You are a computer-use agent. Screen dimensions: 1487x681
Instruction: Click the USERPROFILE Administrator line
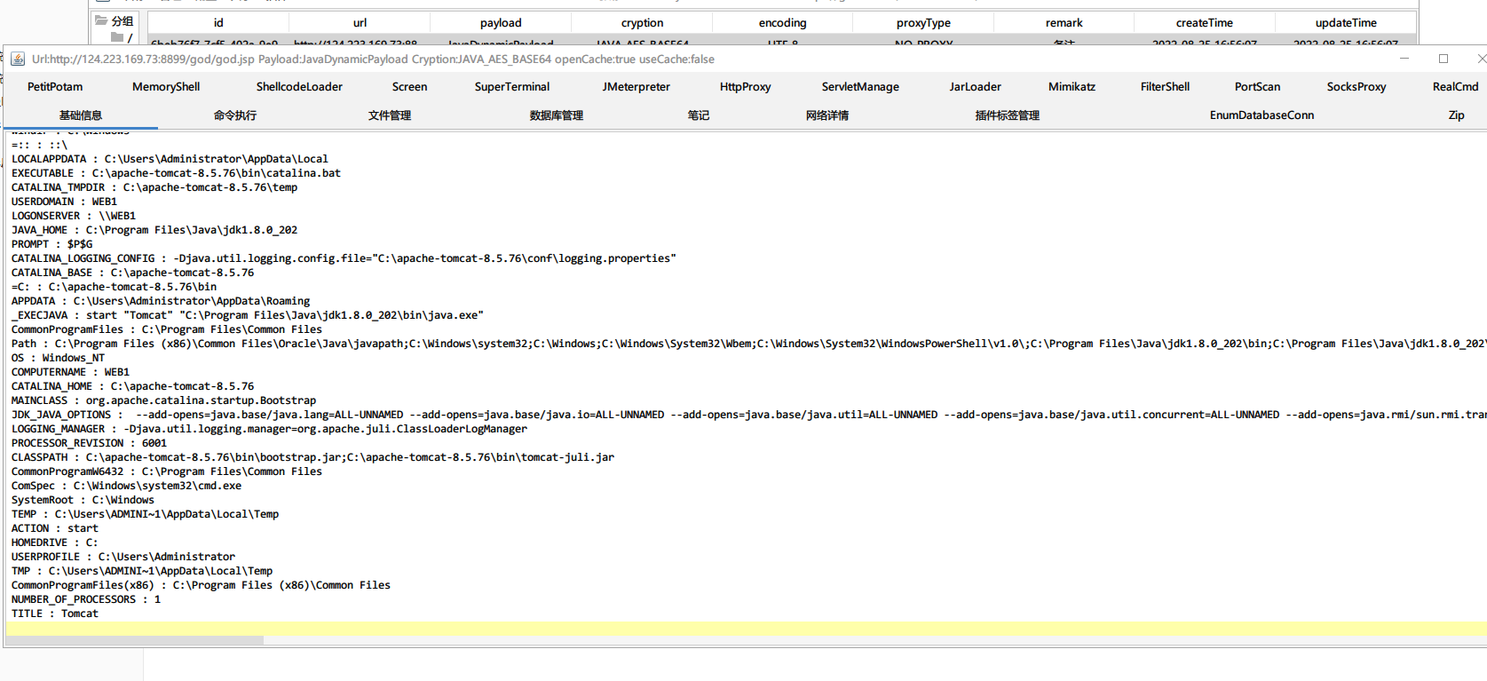[x=123, y=557]
